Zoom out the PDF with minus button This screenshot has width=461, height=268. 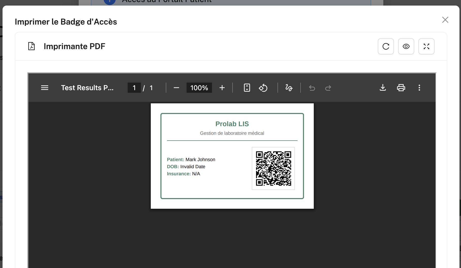pyautogui.click(x=176, y=88)
